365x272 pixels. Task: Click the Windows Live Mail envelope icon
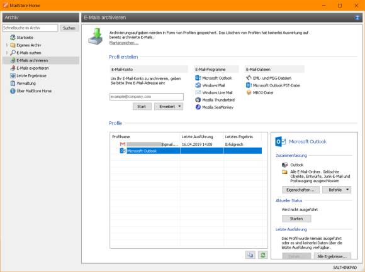pyautogui.click(x=198, y=92)
